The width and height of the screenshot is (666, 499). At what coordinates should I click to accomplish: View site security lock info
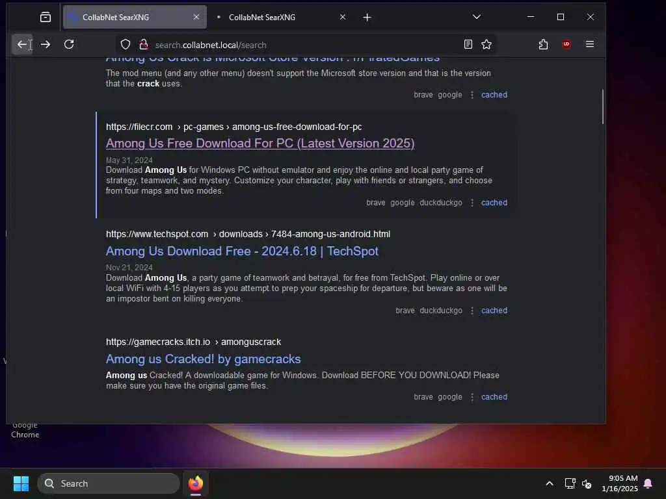(x=144, y=45)
